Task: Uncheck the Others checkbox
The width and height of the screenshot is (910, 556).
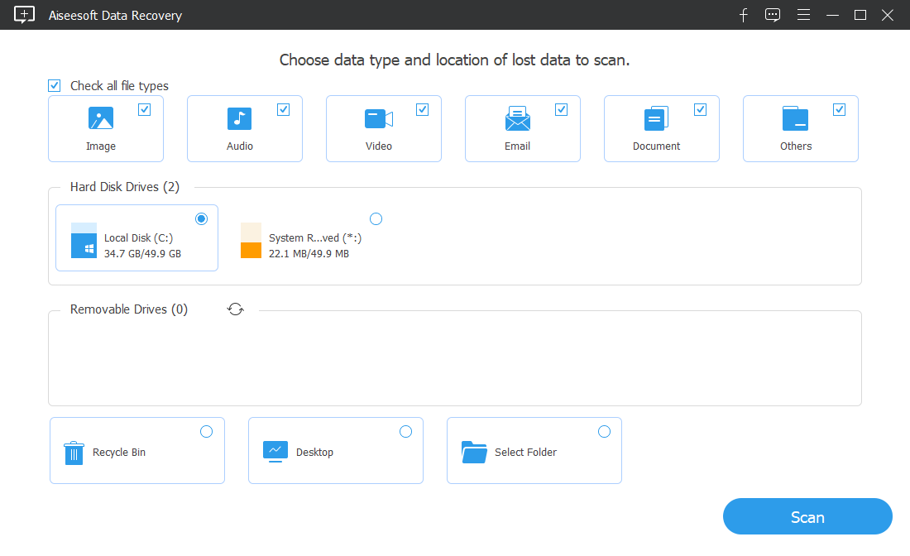Action: pos(839,110)
